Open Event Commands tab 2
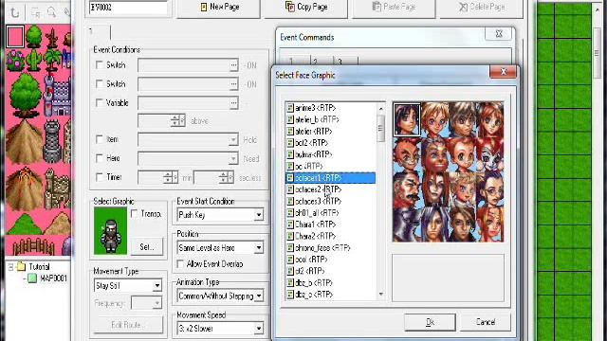The image size is (607, 341). click(x=322, y=61)
